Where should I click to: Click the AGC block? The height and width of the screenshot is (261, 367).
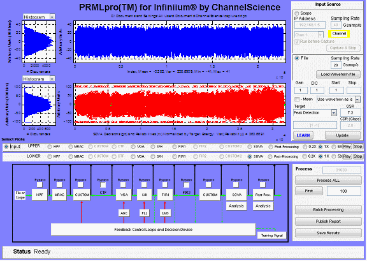pyautogui.click(x=124, y=213)
